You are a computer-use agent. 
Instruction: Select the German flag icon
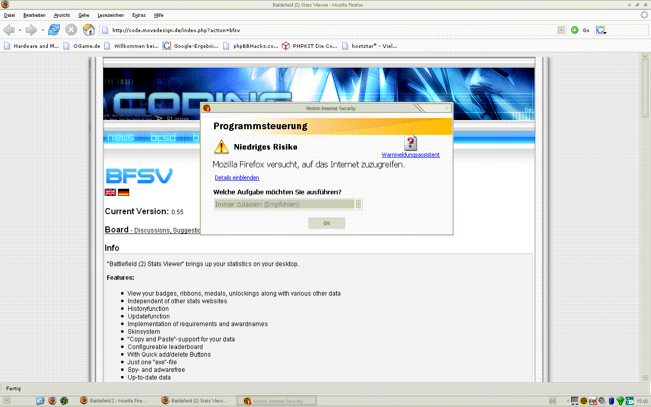[x=124, y=192]
